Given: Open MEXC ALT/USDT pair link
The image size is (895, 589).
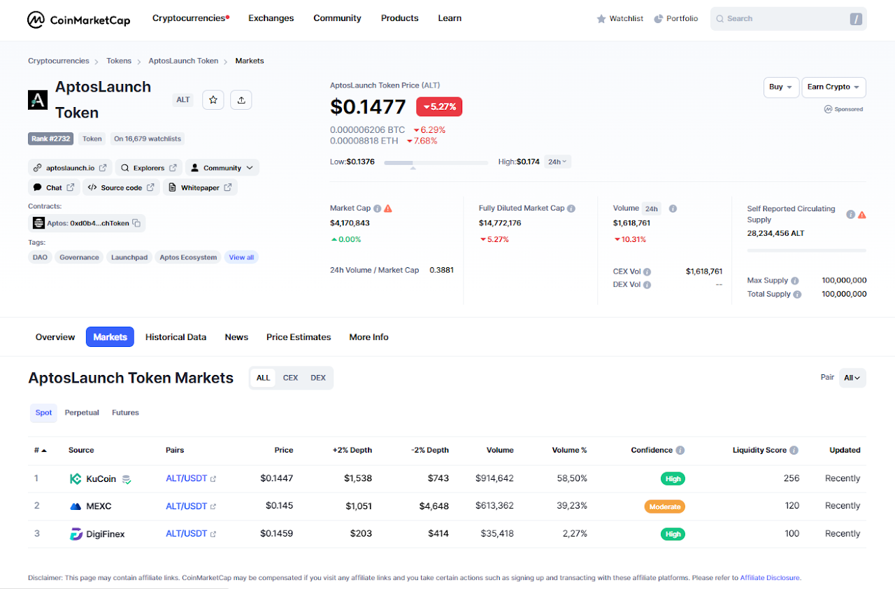Looking at the screenshot, I should point(191,506).
